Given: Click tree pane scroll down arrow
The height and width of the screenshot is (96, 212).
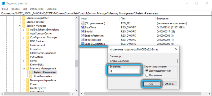Looking at the screenshot, I should click(77, 90).
